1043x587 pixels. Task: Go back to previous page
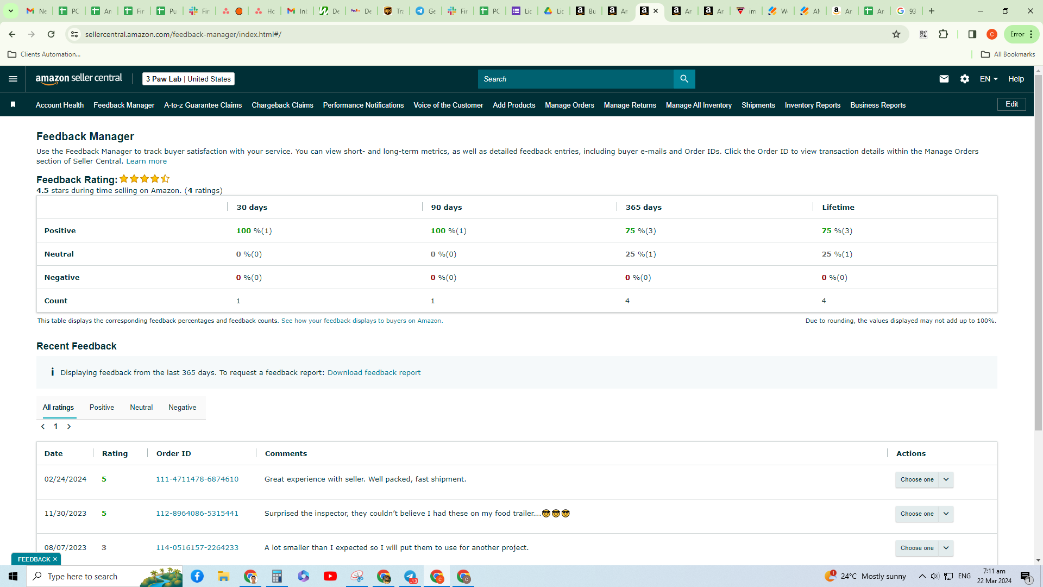coord(12,34)
